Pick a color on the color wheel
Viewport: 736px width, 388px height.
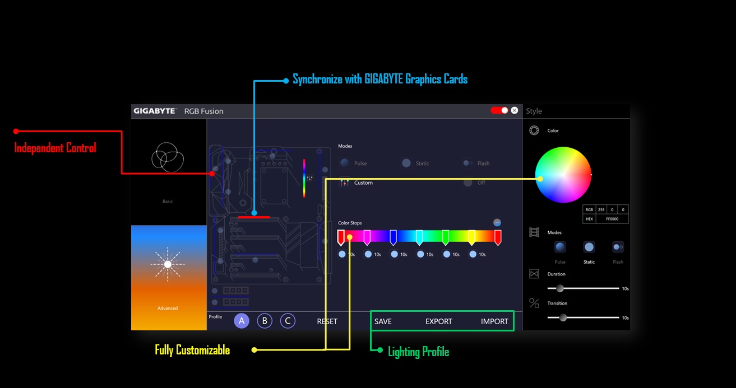[x=563, y=175]
